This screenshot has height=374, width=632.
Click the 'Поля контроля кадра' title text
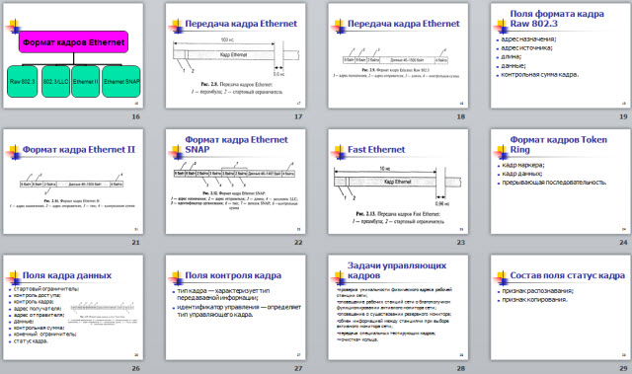(x=233, y=275)
